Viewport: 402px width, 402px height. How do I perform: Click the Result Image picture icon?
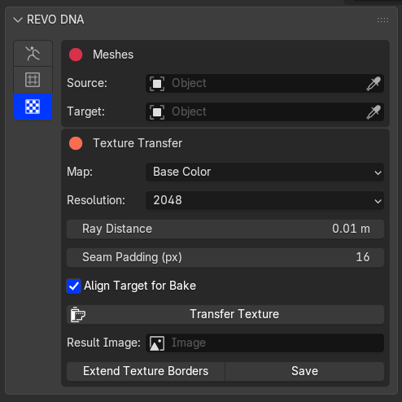pos(157,343)
